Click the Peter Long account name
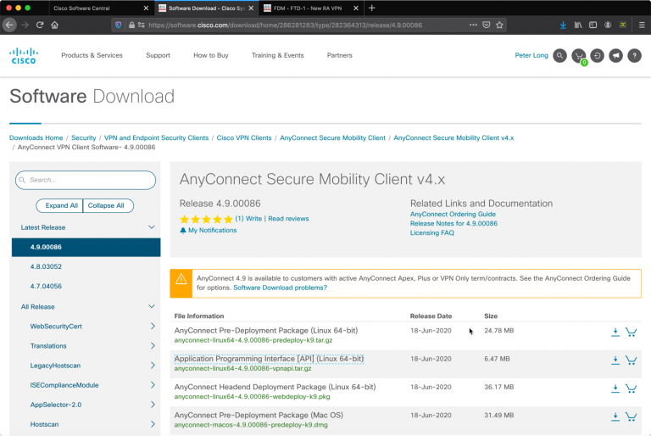 531,55
